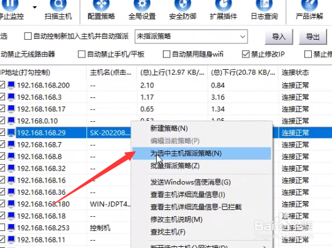Screen dimensions: 332x248
Task: Select 查看主机详细流量信息(I) menu item
Action: coord(202,195)
